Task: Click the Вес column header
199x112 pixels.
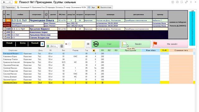Action: pos(63,50)
